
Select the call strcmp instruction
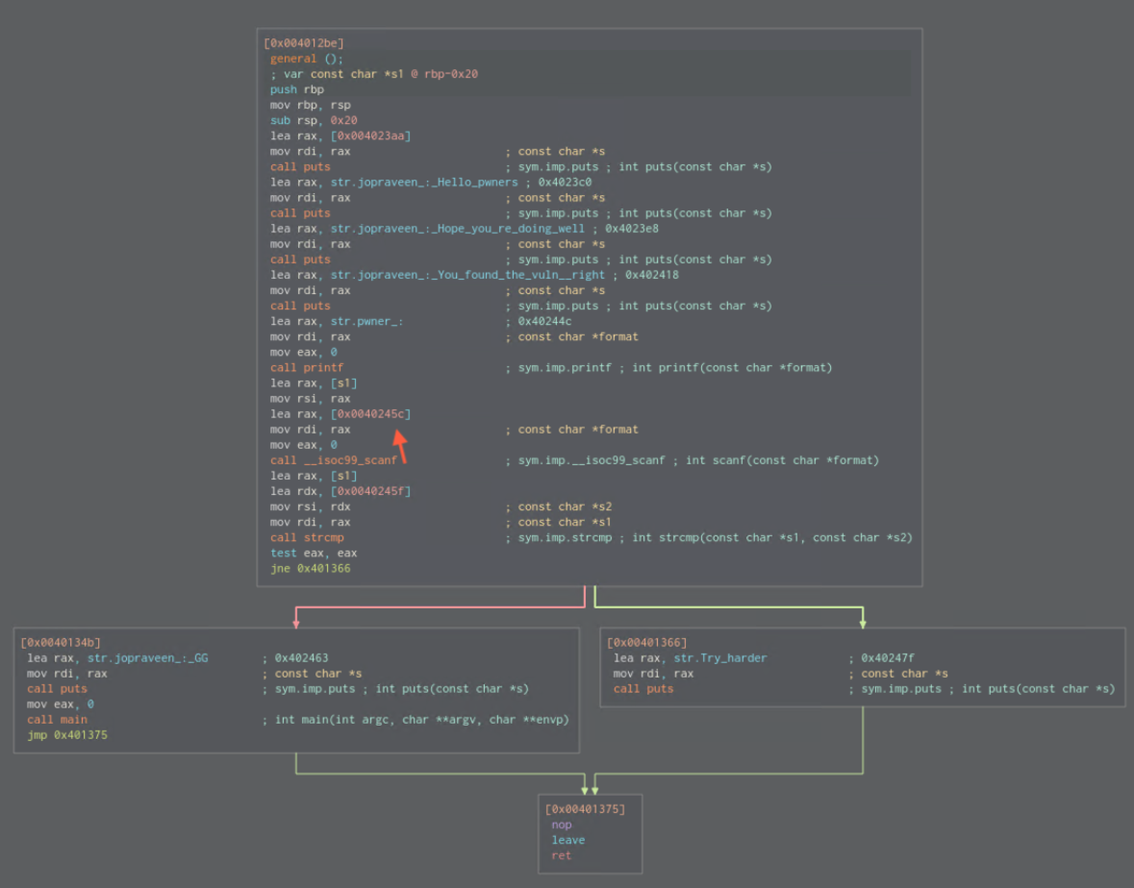point(306,537)
